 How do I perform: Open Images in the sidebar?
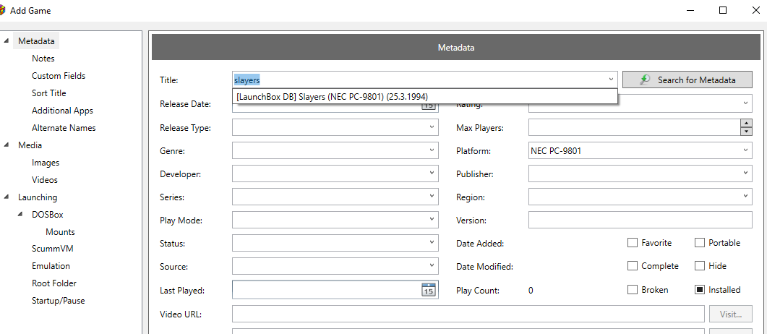tap(46, 163)
